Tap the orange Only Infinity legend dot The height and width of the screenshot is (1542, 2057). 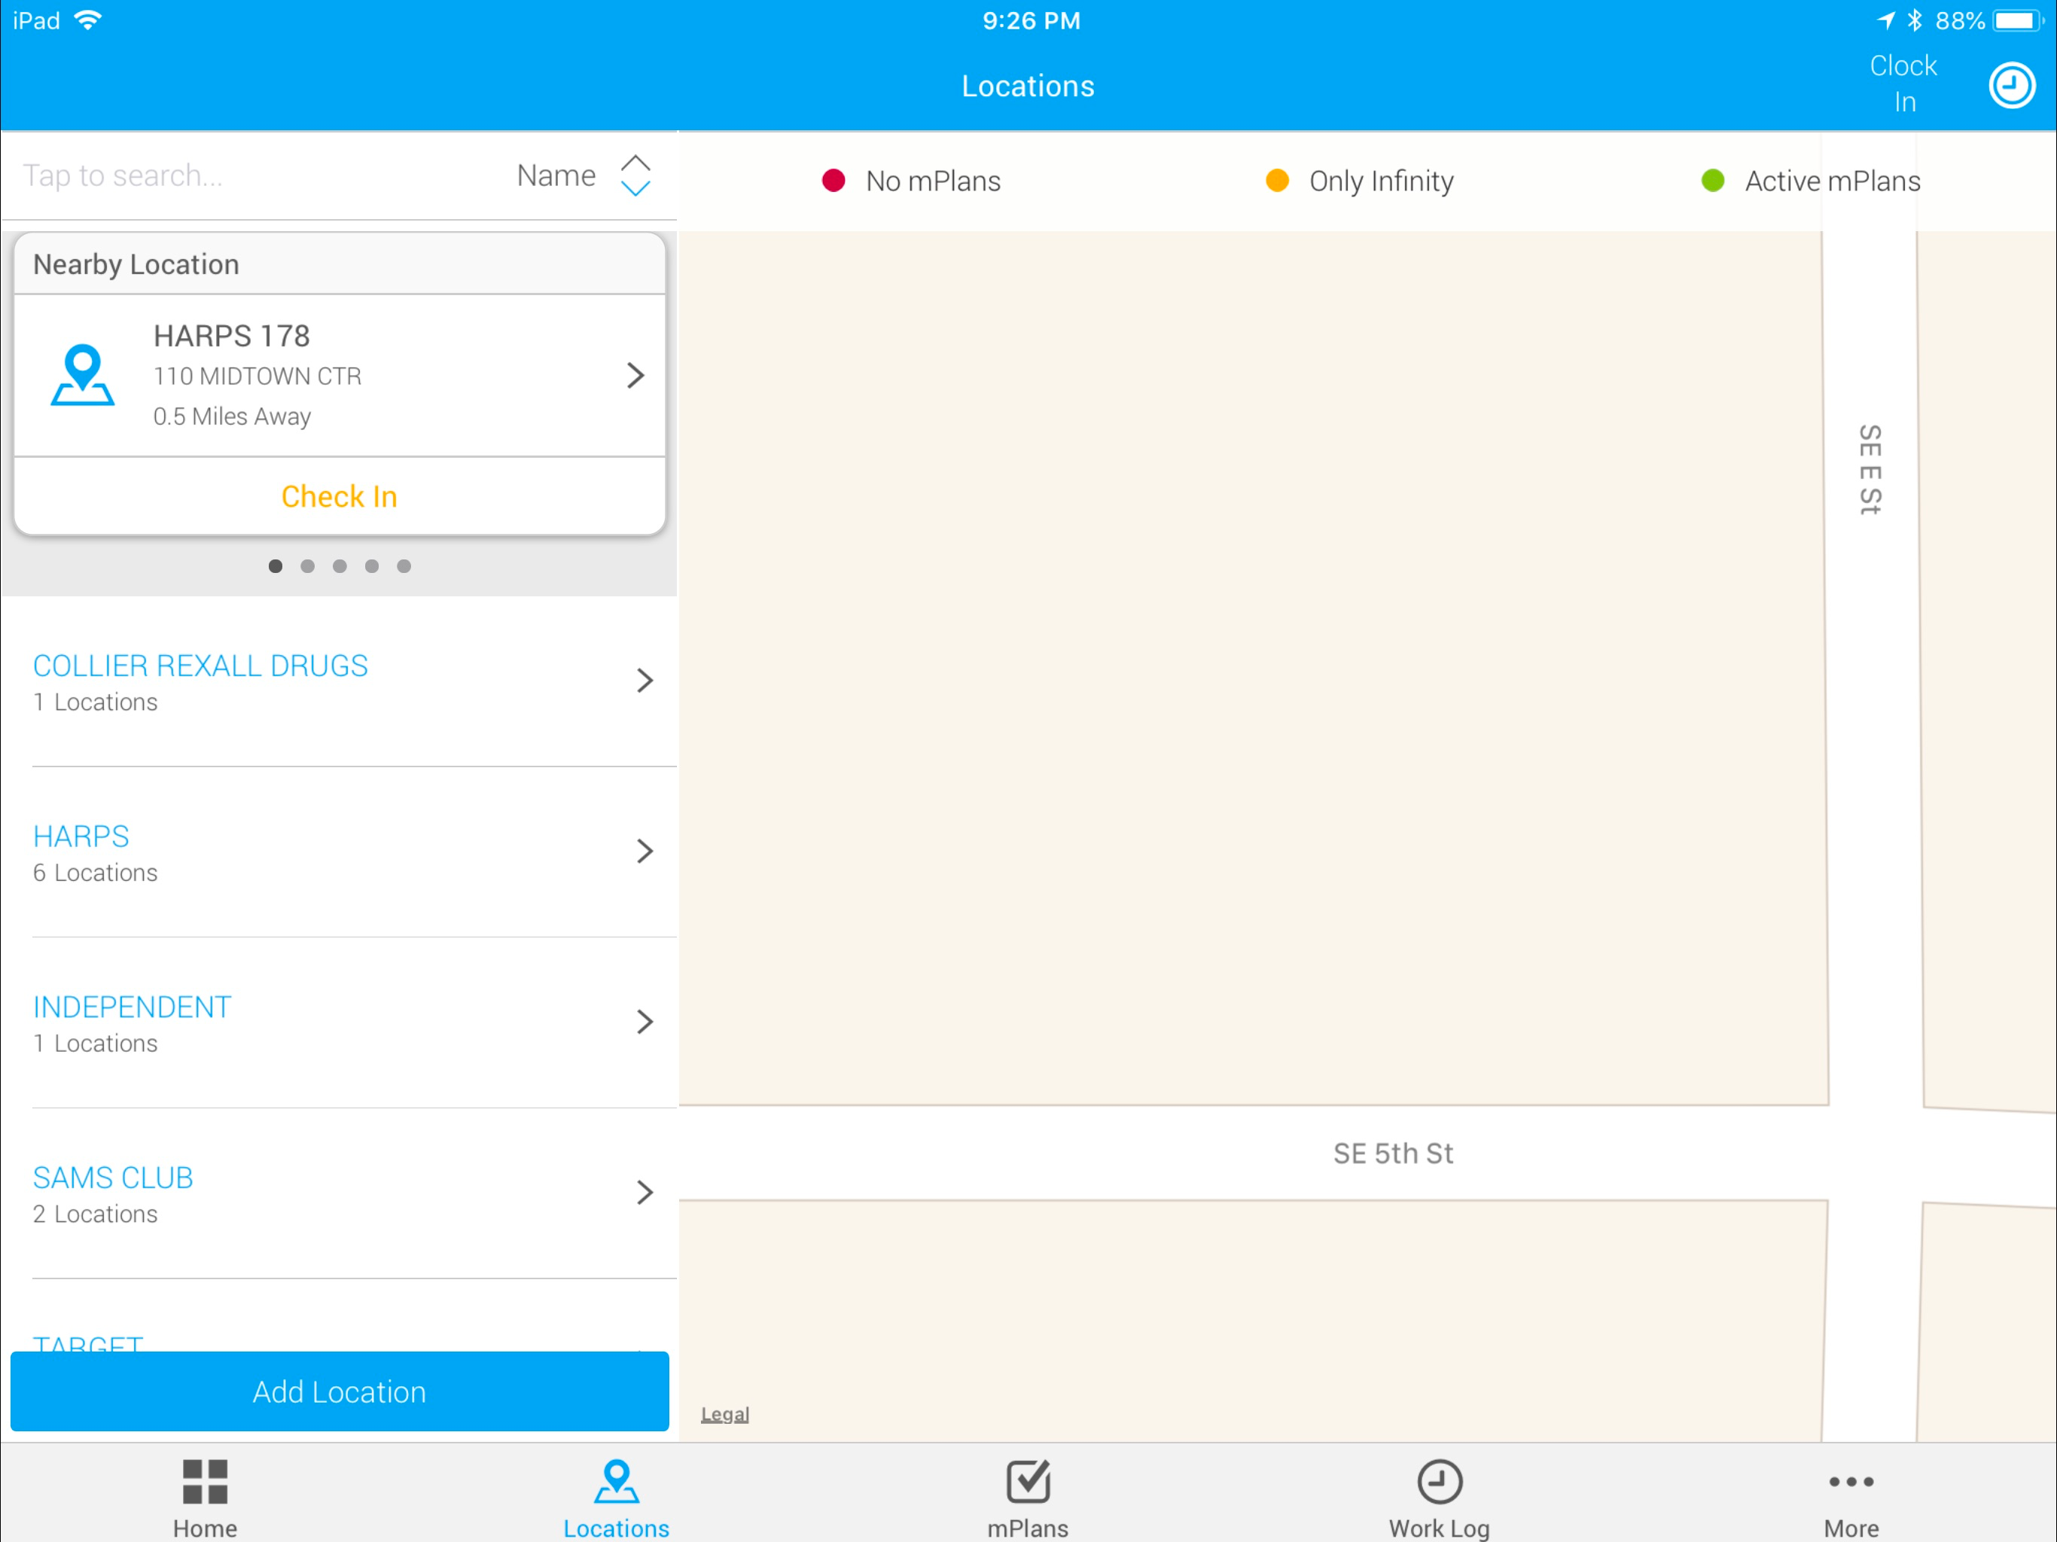pyautogui.click(x=1278, y=181)
